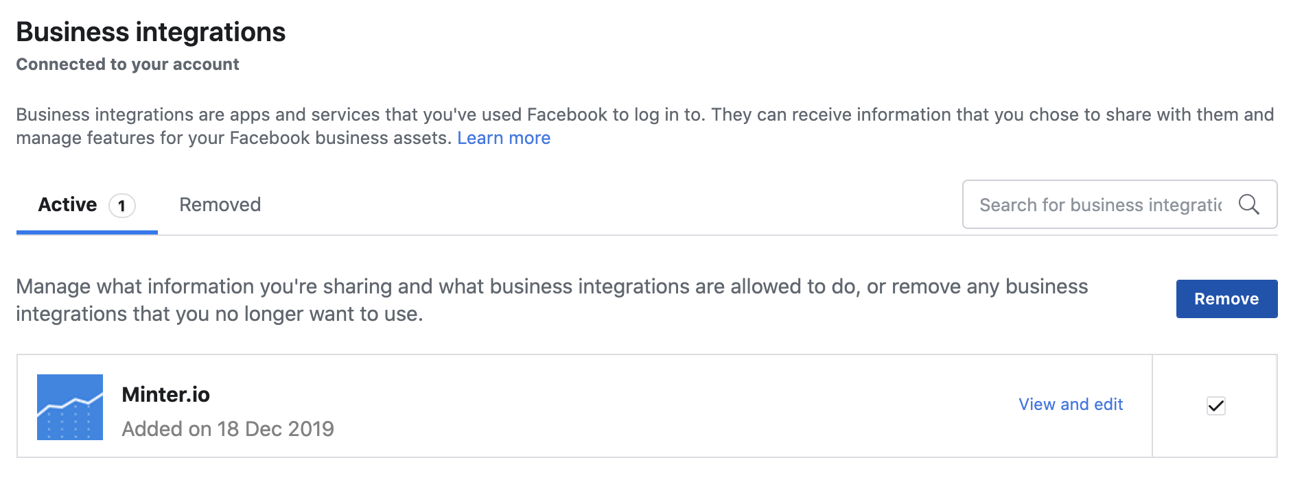Focus the Search for business integrations field
1315x495 pixels.
[1099, 205]
